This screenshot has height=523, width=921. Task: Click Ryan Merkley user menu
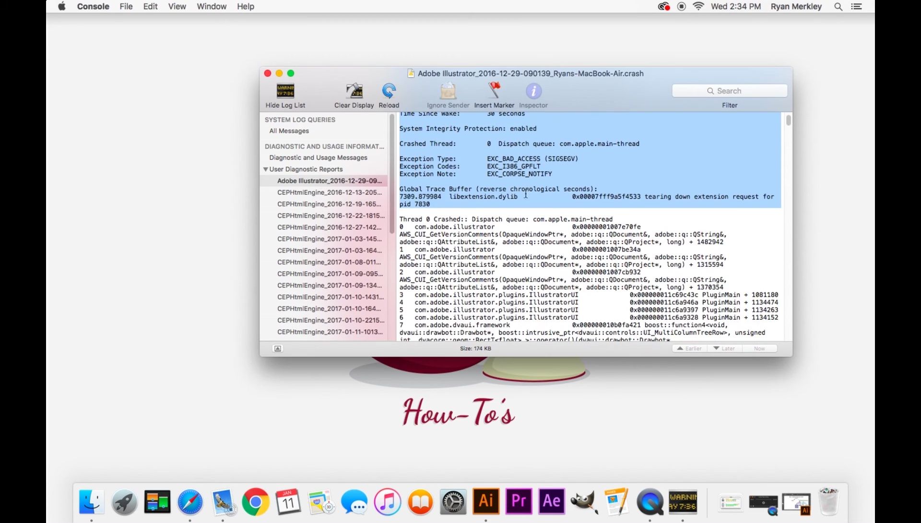(x=796, y=6)
